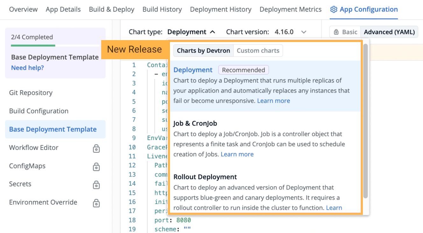Image resolution: width=423 pixels, height=233 pixels.
Task: Switch editor to Advanced (YAML) mode
Action: (x=389, y=32)
